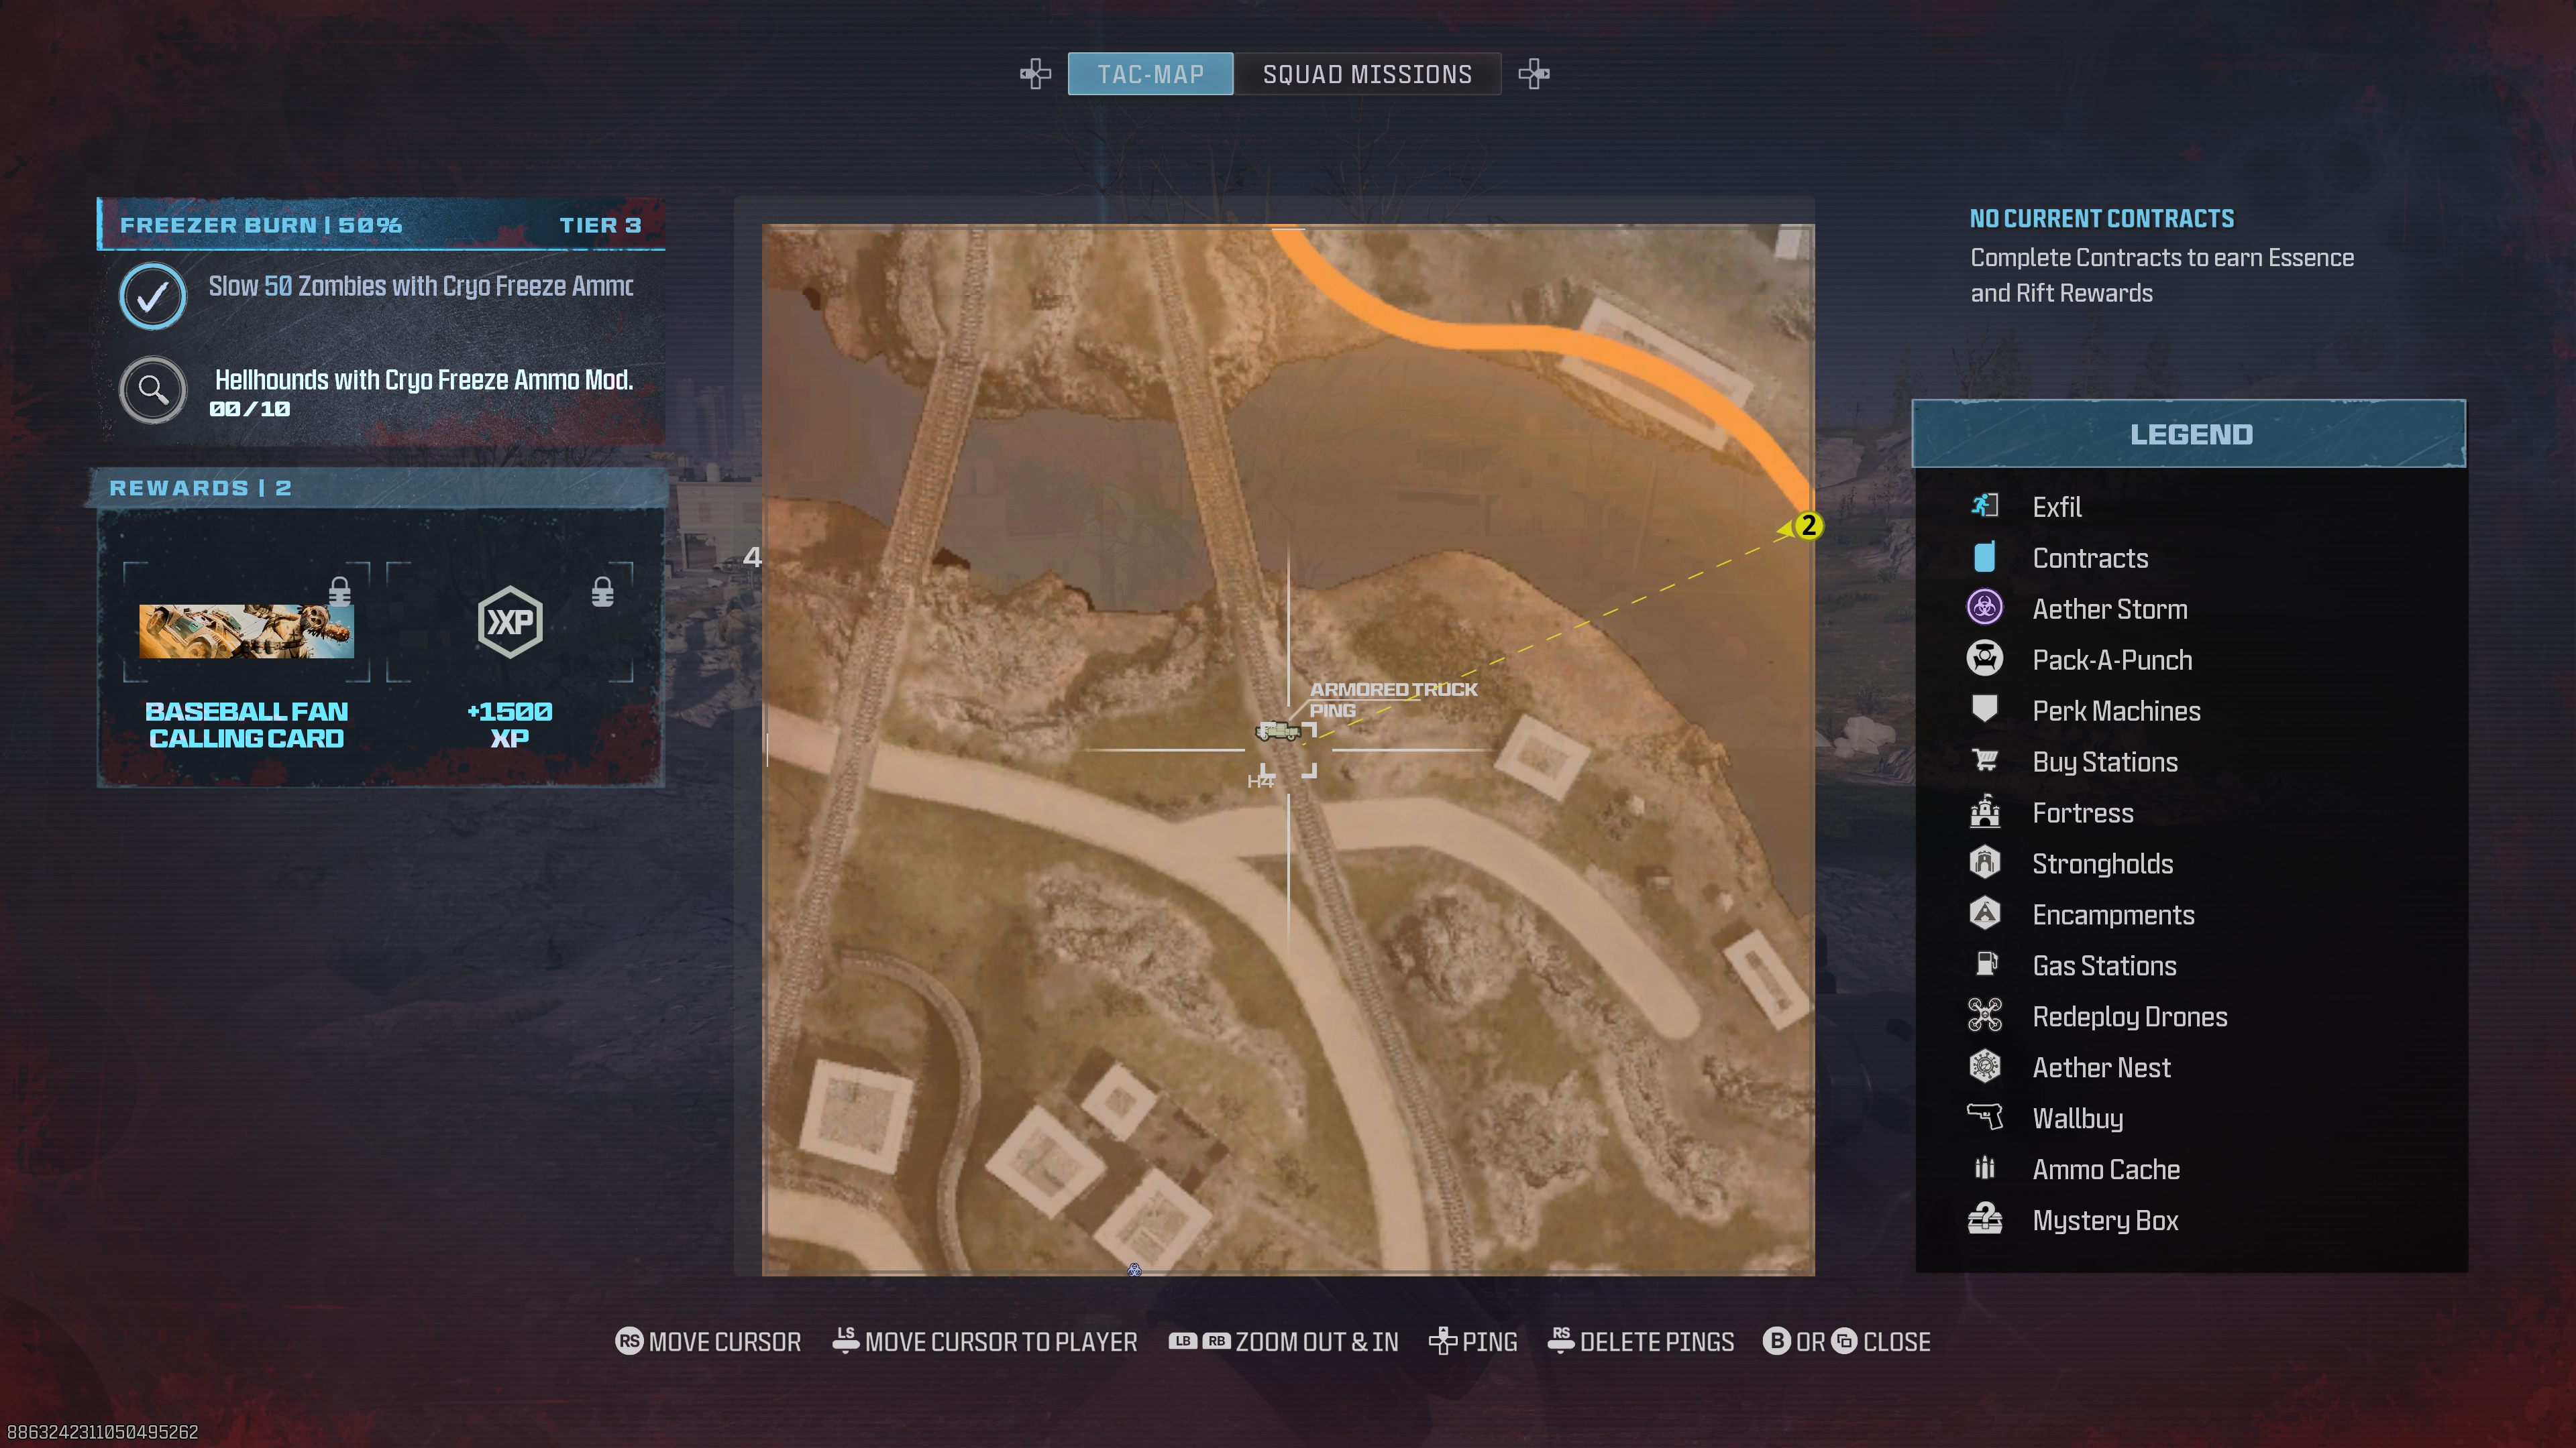The height and width of the screenshot is (1448, 2576).
Task: Select the Redeploy Drones icon
Action: (1985, 1015)
